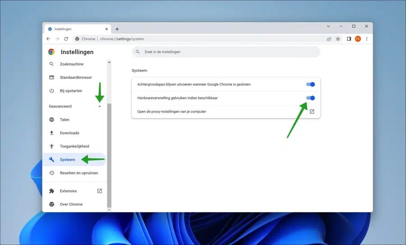This screenshot has width=406, height=245.
Task: Click the share page icon in address bar
Action: [x=329, y=39]
